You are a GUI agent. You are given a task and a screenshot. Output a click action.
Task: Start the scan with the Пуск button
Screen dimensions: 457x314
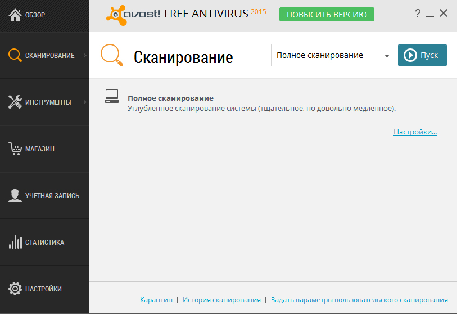(x=422, y=55)
